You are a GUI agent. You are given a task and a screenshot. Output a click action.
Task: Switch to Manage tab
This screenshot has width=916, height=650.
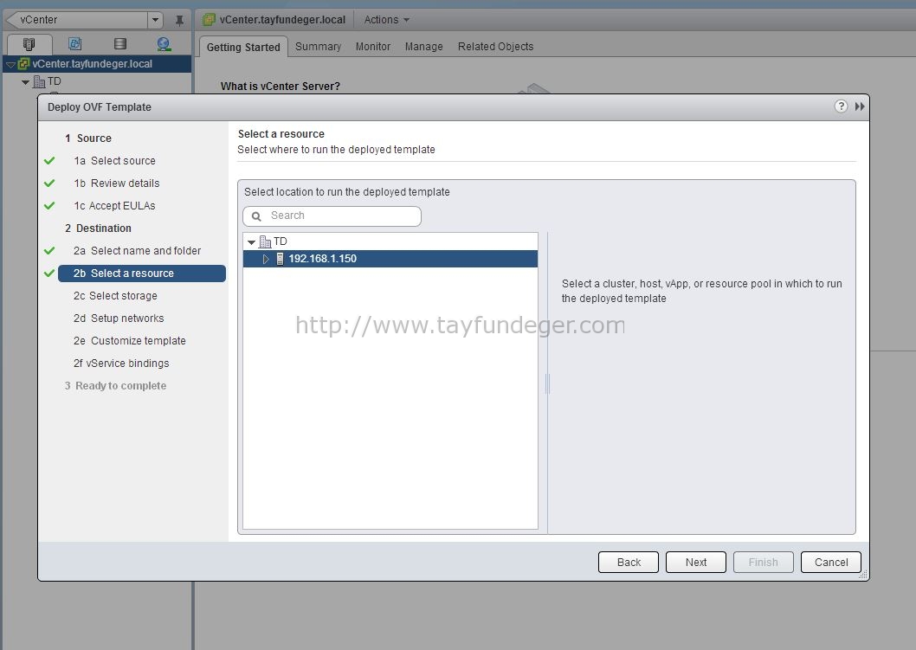click(x=423, y=47)
